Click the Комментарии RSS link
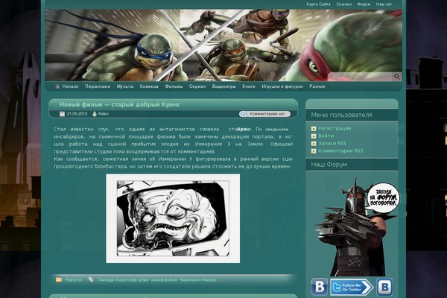This screenshot has width=447, height=298. pos(340,150)
